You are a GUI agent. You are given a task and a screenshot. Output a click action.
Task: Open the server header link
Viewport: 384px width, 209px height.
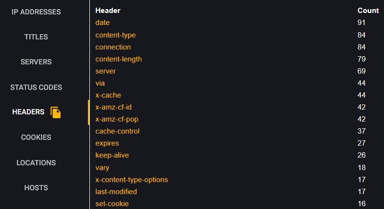pos(106,71)
